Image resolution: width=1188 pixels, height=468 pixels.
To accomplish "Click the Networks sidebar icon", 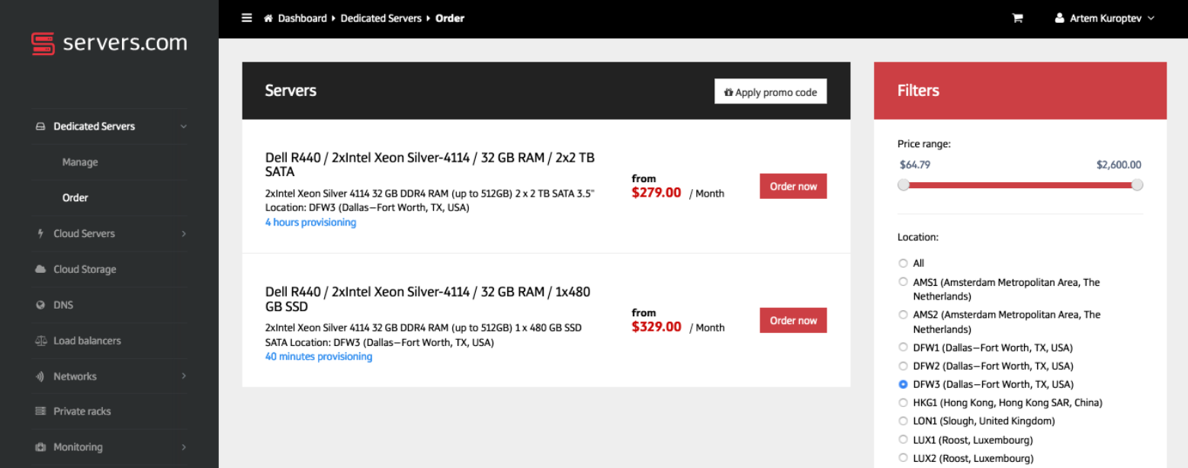I will (x=40, y=377).
